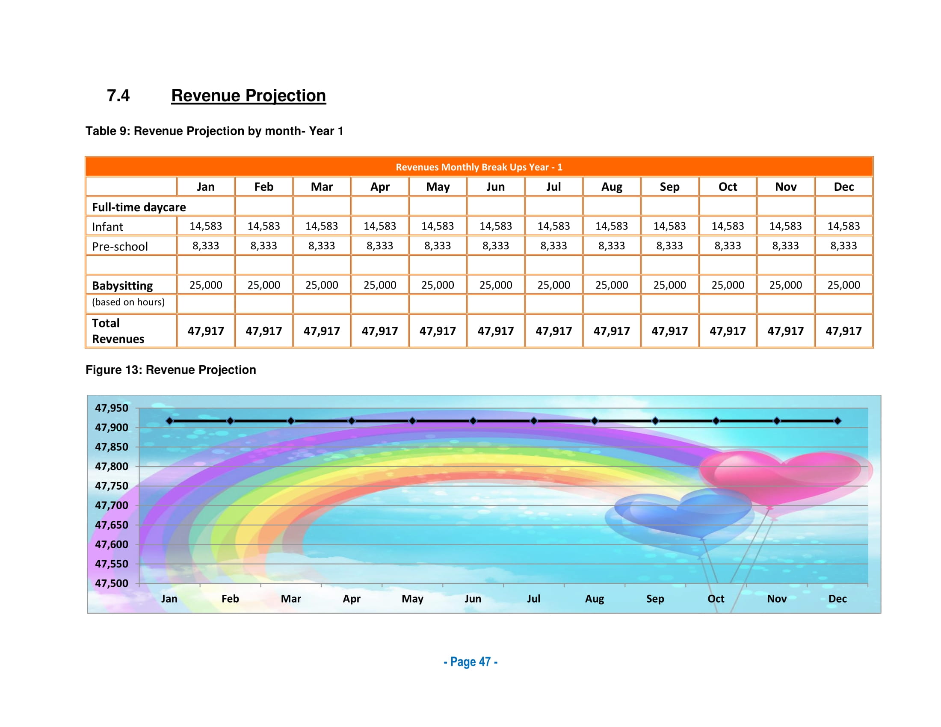Select the Full-time daycare row label
The image size is (941, 727).
coord(139,207)
